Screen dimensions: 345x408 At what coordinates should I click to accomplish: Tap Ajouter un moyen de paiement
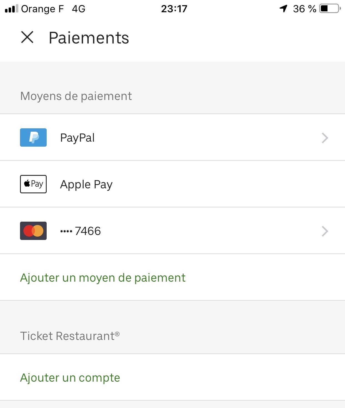point(103,278)
